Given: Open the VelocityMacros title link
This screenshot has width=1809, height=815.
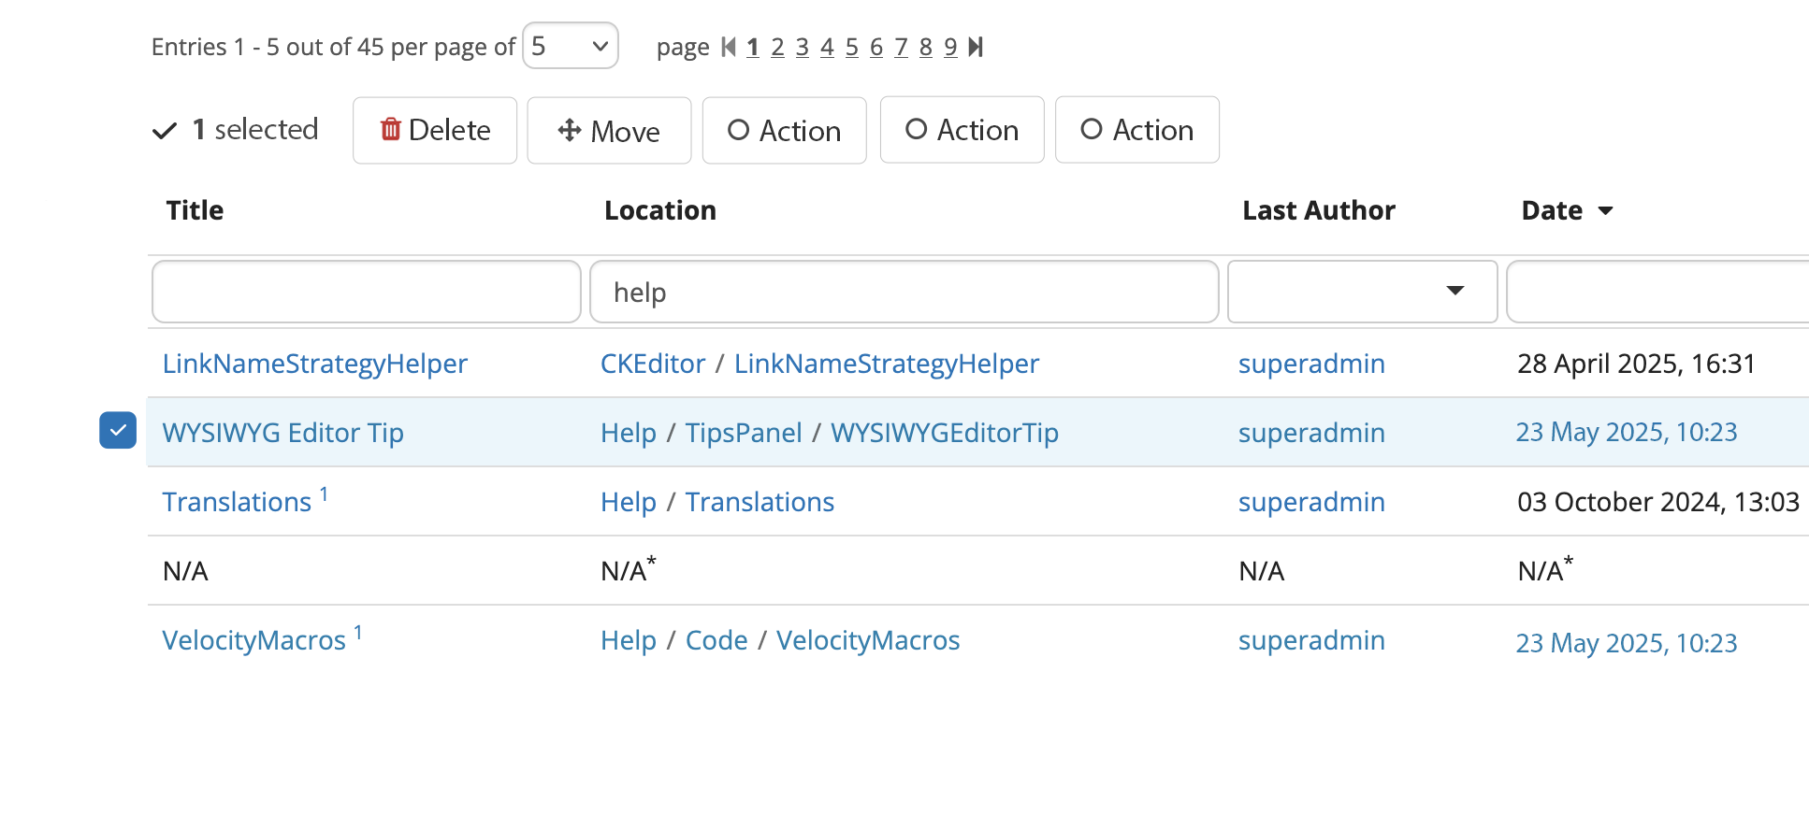Looking at the screenshot, I should (x=253, y=641).
